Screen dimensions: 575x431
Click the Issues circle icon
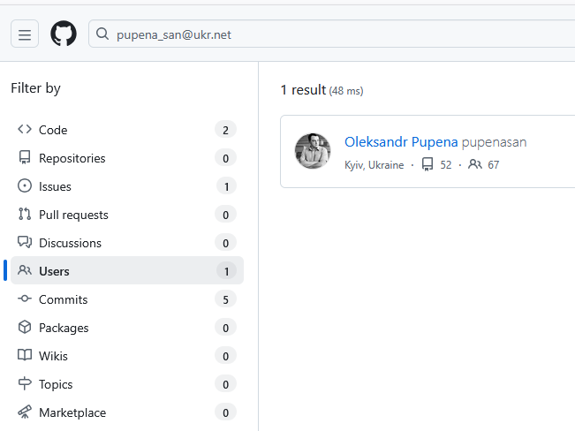coord(25,186)
